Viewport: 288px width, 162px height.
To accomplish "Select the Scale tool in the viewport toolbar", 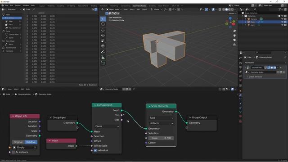I will [x=103, y=41].
